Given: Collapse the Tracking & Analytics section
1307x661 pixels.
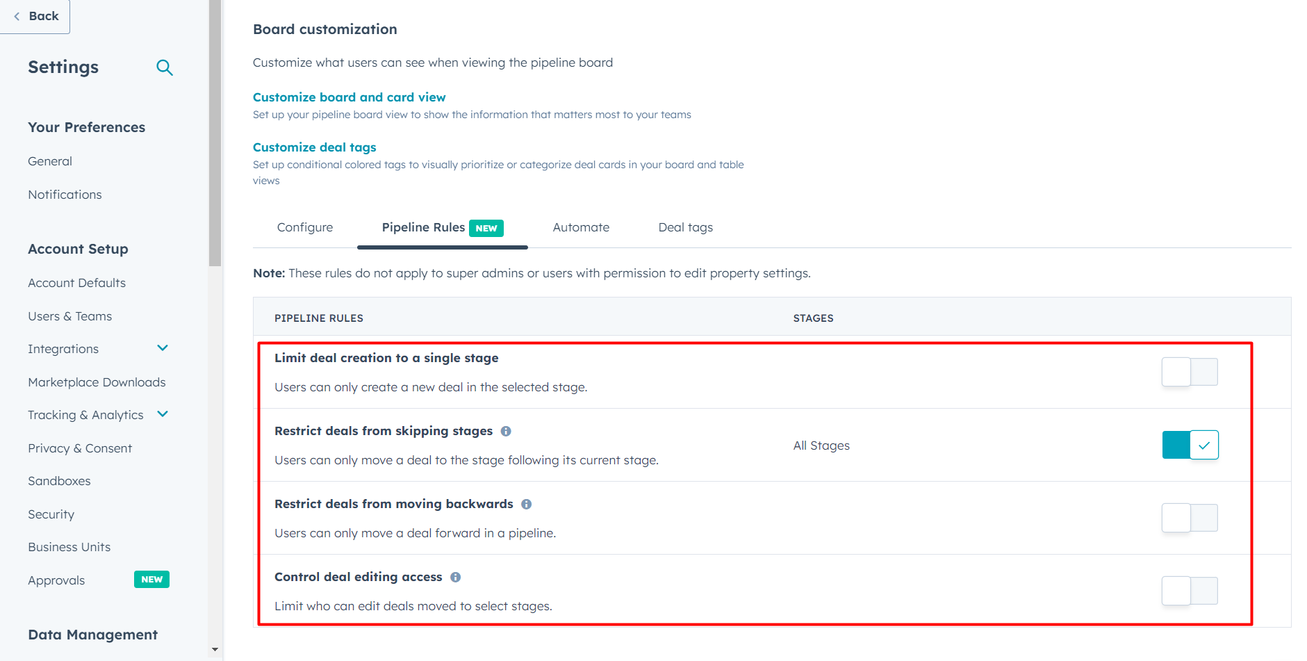Looking at the screenshot, I should 162,414.
